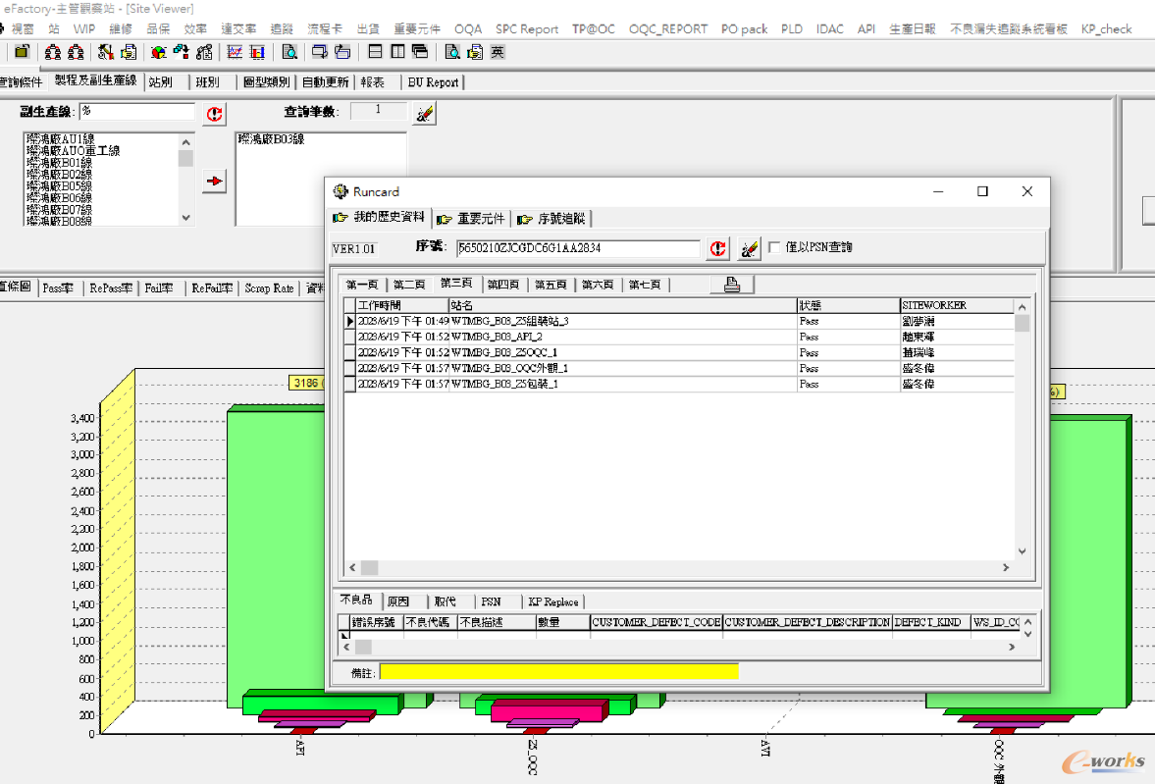Click the brush icon beside 查詢筆數
This screenshot has height=784, width=1155.
pos(424,114)
